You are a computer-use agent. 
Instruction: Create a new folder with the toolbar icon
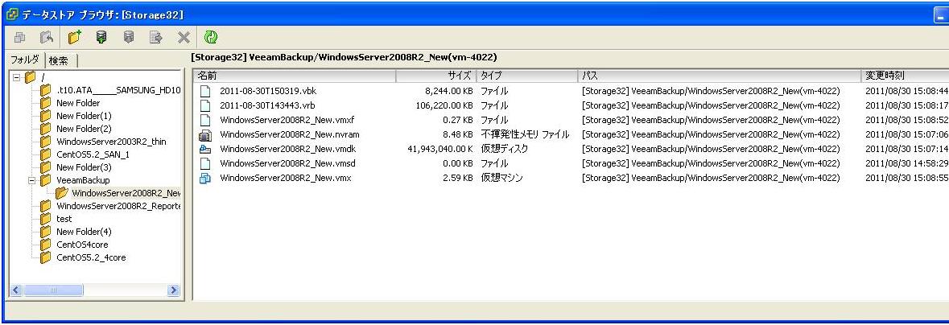(74, 38)
